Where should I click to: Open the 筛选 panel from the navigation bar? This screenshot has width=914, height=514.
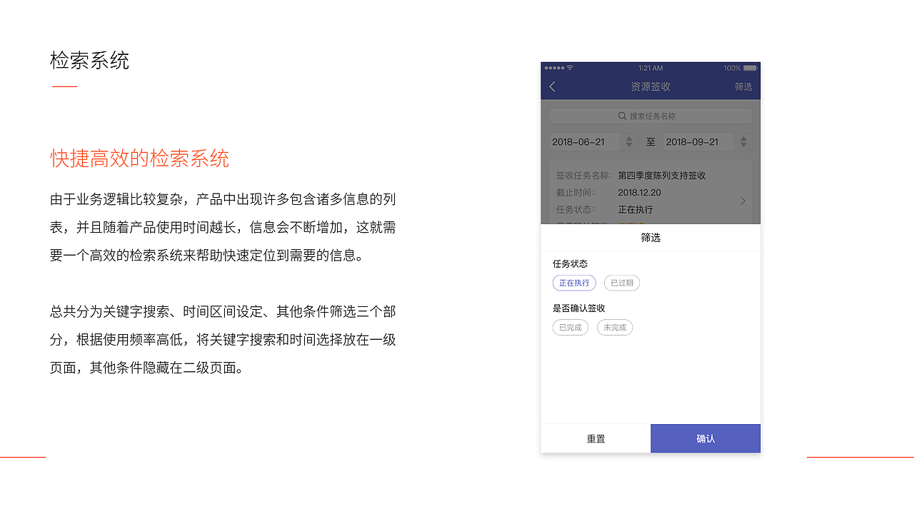tap(743, 86)
